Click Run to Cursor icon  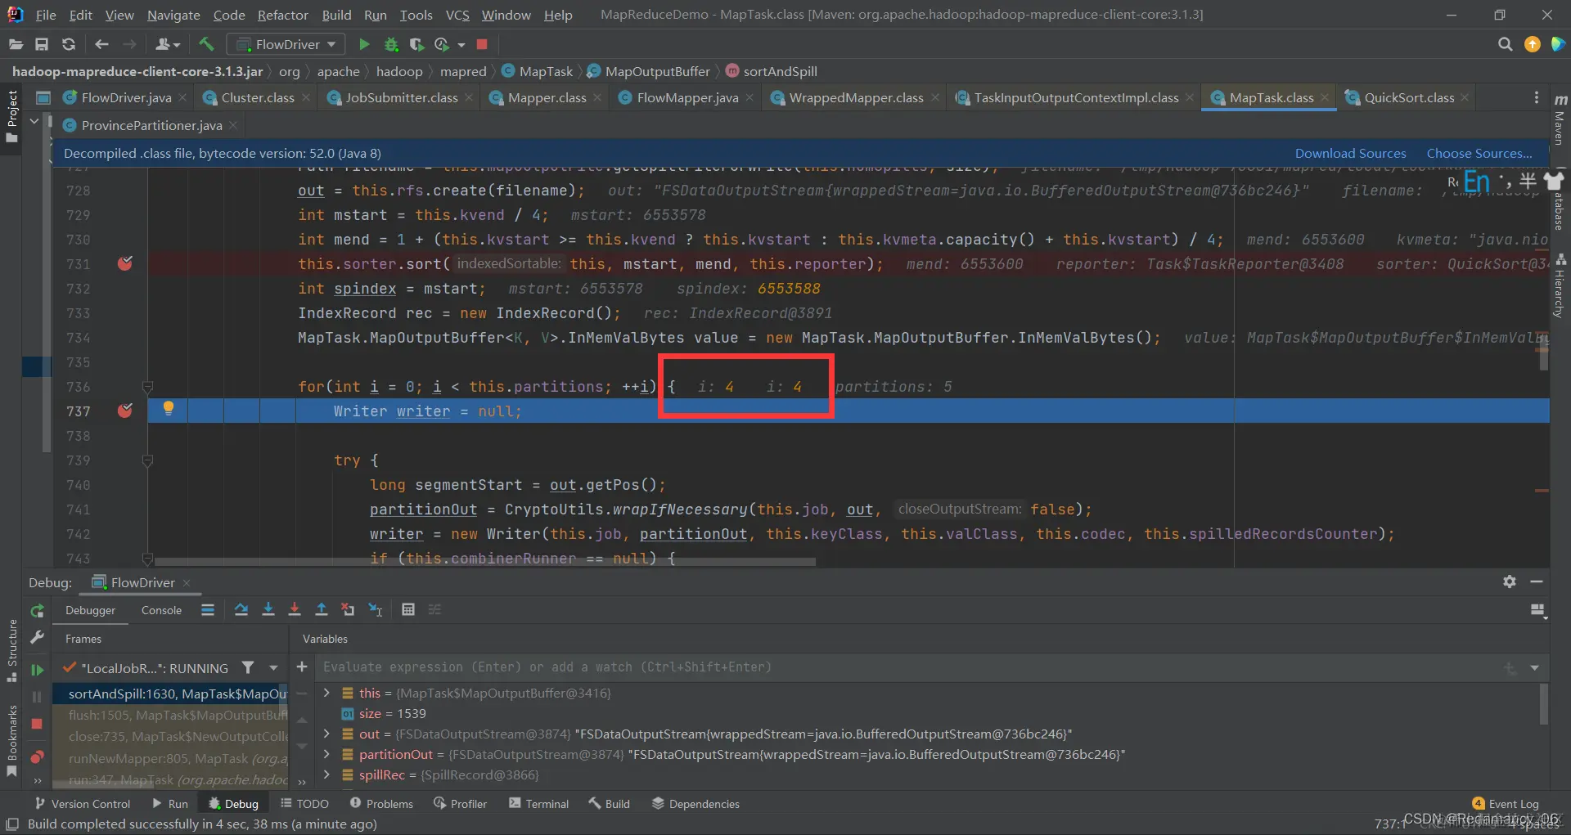(x=376, y=609)
